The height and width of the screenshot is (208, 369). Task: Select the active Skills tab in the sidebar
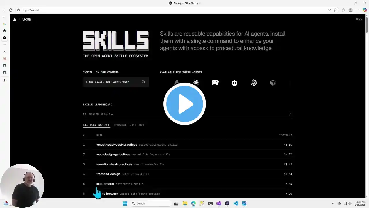tap(5, 38)
